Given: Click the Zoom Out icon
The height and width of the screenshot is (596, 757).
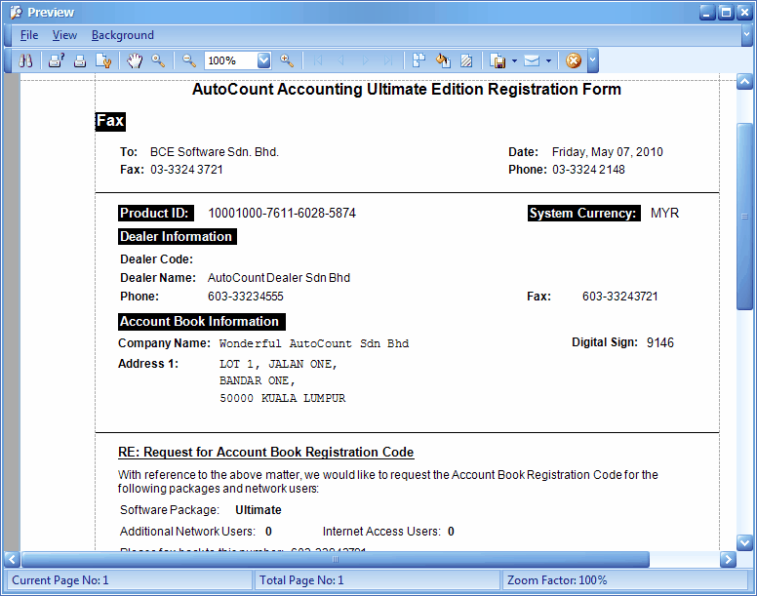Looking at the screenshot, I should [189, 60].
